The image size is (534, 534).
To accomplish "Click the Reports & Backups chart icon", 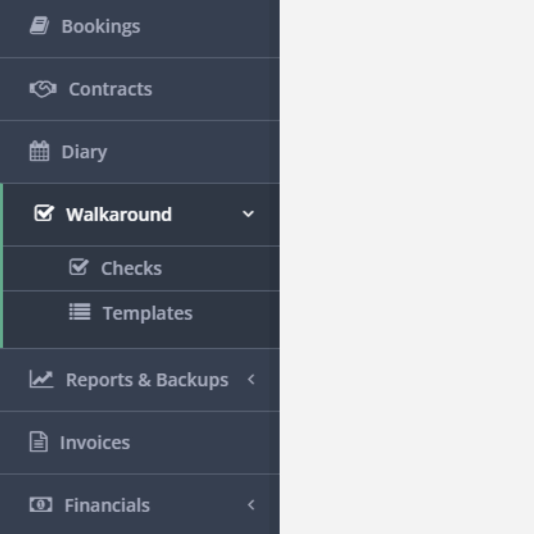I will 42,379.
